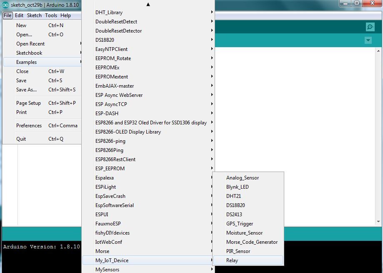Open Espalexa examples submenu

pos(148,177)
